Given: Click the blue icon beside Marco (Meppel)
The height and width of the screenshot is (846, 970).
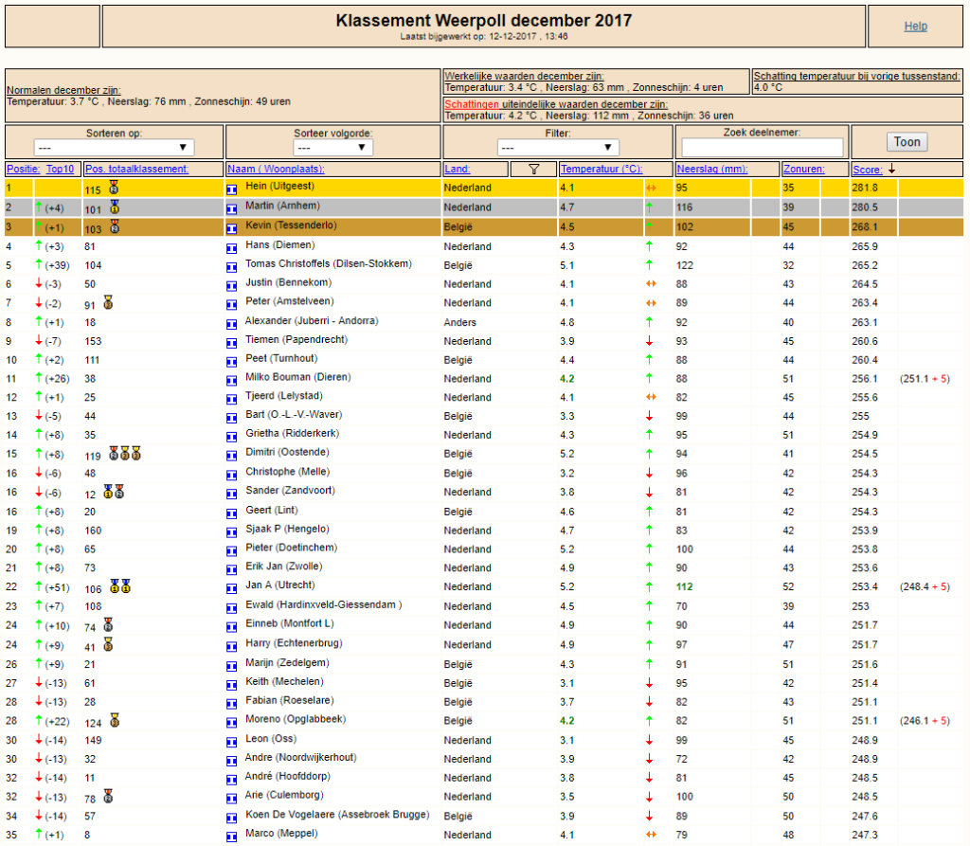Looking at the screenshot, I should pyautogui.click(x=231, y=837).
